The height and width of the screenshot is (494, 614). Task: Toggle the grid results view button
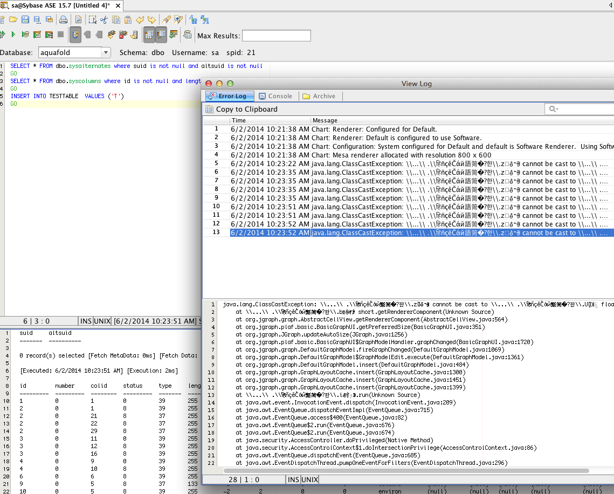point(149,35)
